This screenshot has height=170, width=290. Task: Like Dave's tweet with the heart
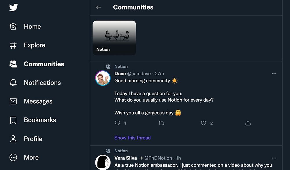click(x=204, y=123)
